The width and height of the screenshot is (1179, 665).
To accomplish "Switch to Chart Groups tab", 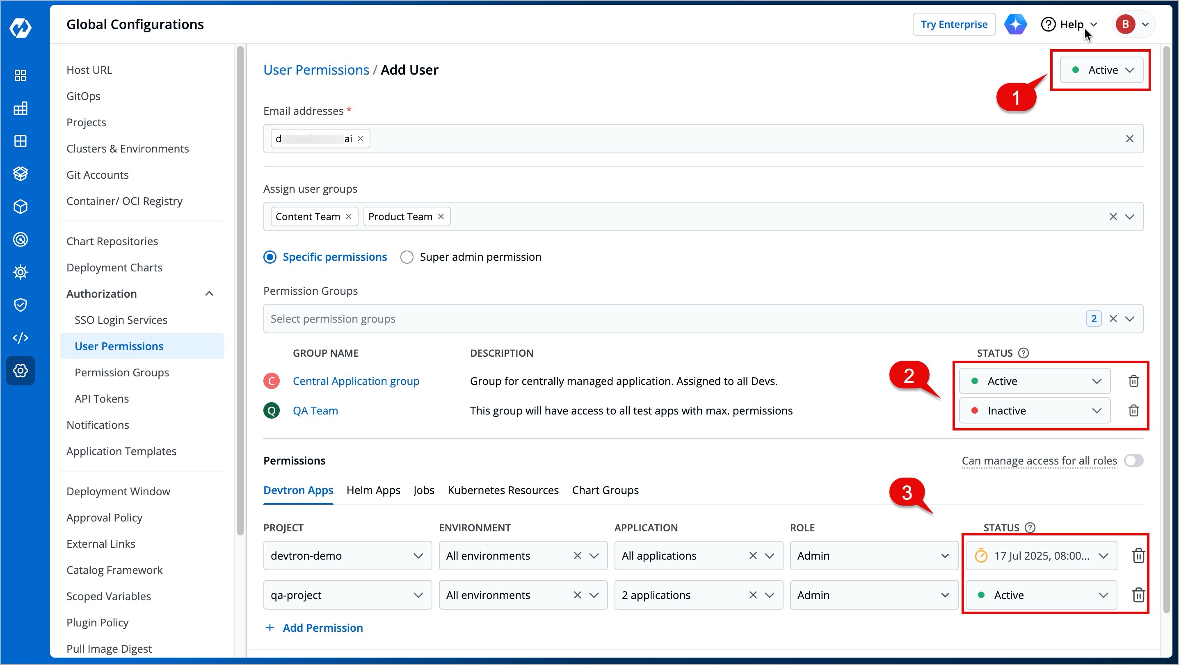I will pyautogui.click(x=605, y=490).
